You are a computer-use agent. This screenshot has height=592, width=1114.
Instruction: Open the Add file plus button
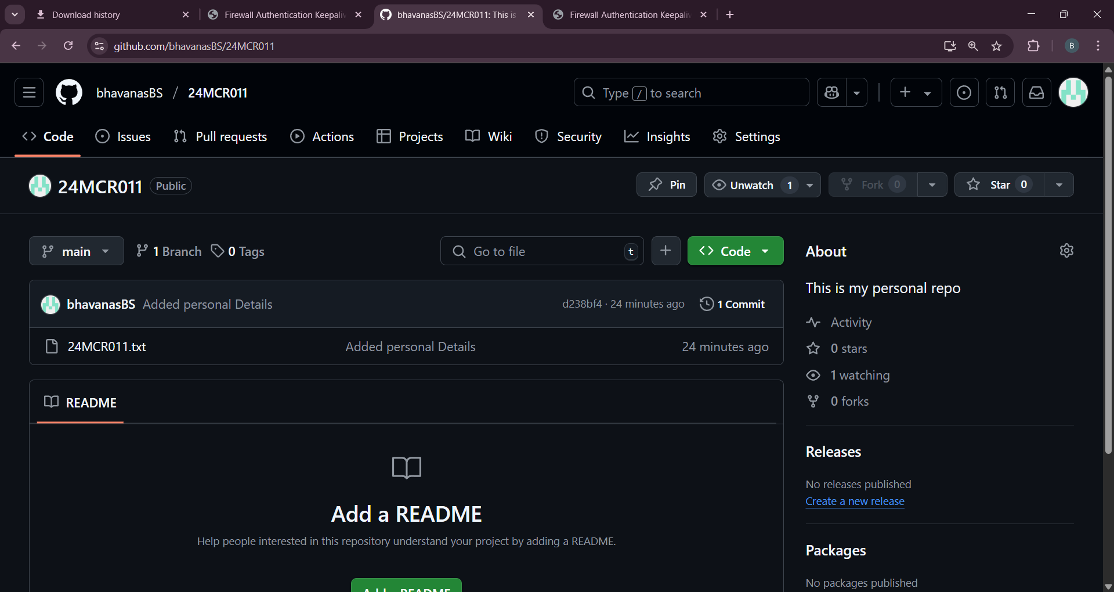coord(665,251)
